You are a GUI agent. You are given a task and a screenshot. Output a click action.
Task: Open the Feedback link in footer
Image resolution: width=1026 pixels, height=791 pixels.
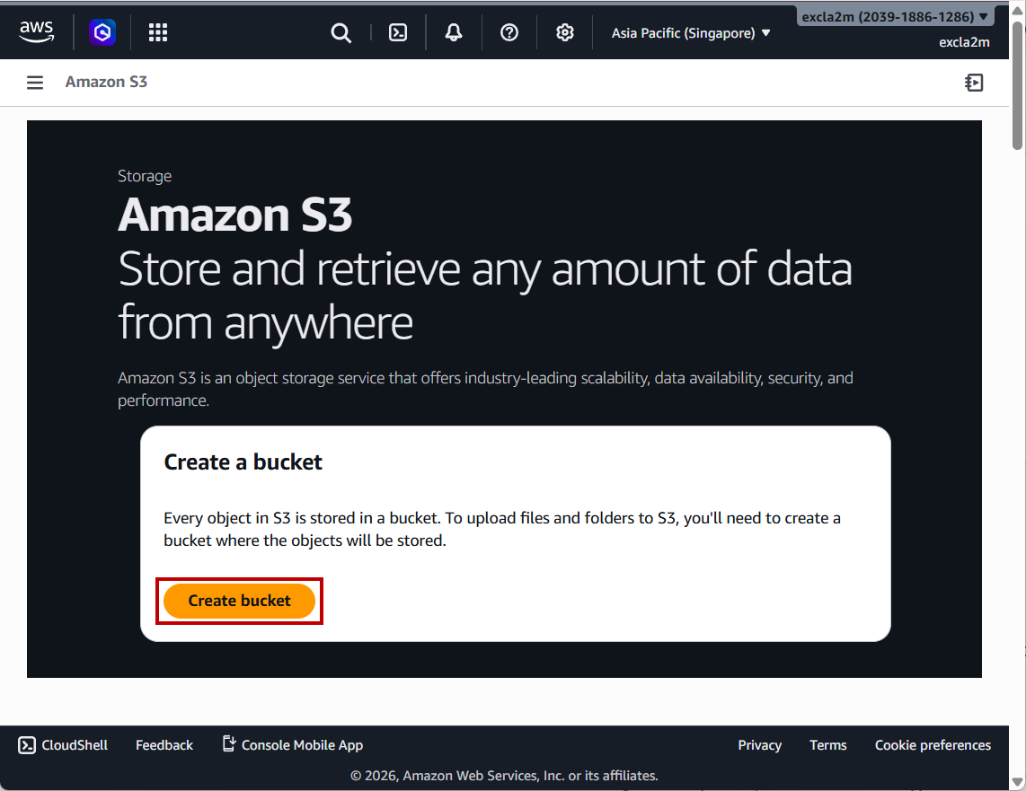(164, 745)
